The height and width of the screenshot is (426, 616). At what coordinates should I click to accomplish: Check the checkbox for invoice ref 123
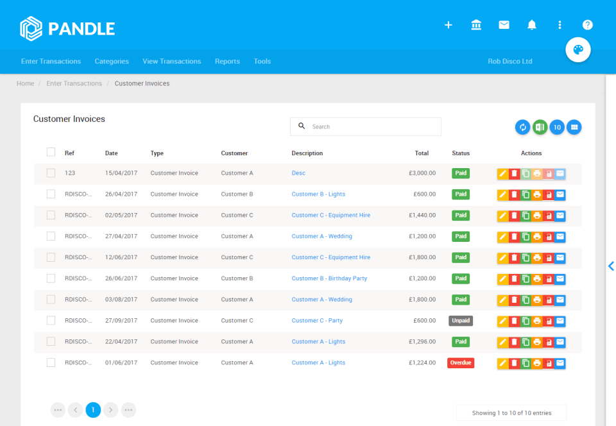point(51,173)
